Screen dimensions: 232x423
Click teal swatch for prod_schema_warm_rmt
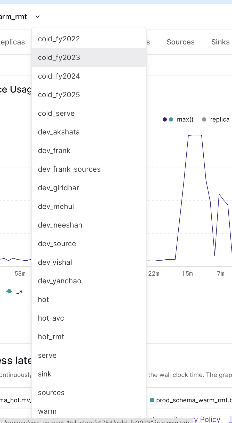click(152, 400)
